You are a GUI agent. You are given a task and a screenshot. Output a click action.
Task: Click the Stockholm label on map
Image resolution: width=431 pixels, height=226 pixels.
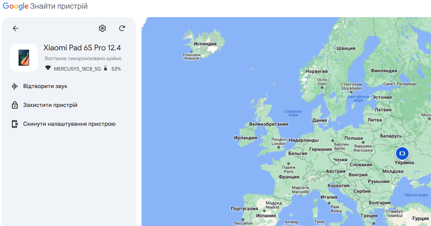click(x=351, y=86)
